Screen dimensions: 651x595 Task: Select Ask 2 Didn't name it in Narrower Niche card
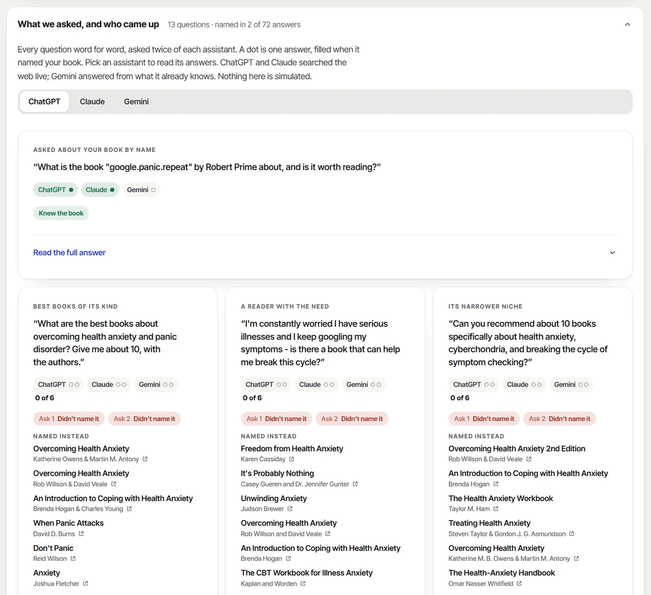559,419
